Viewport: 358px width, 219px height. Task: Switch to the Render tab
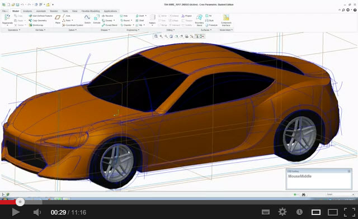(54, 11)
